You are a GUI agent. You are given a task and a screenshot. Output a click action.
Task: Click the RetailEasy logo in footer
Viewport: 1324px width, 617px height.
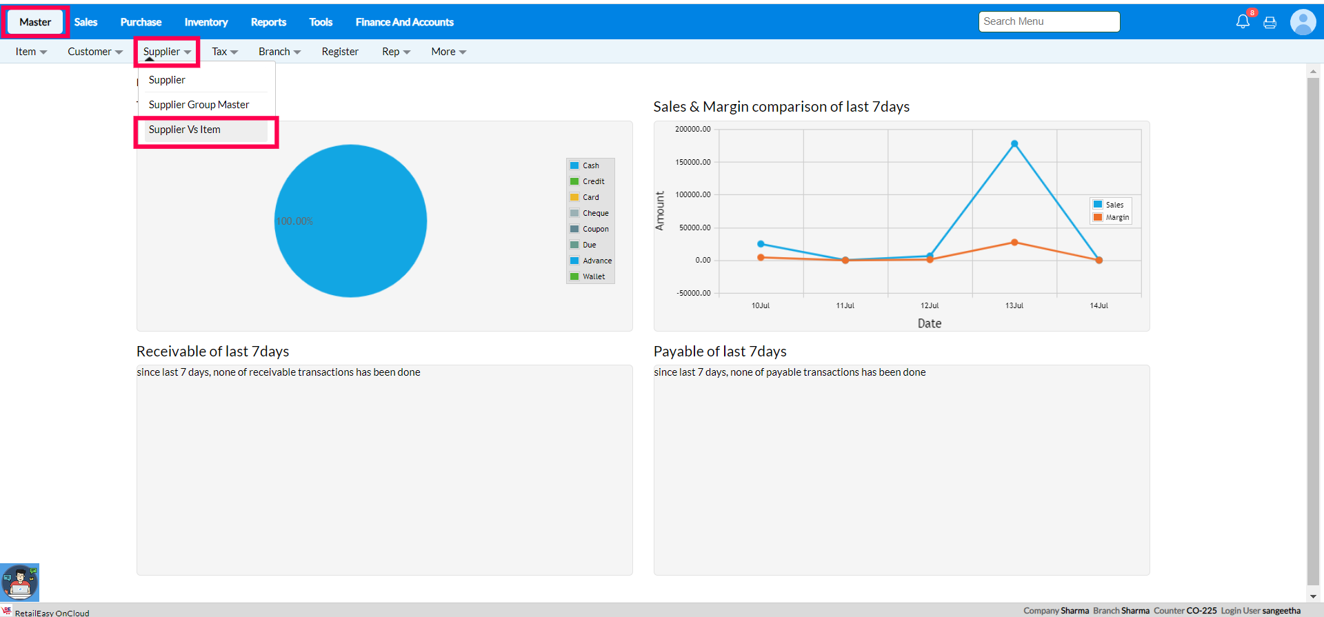point(7,611)
